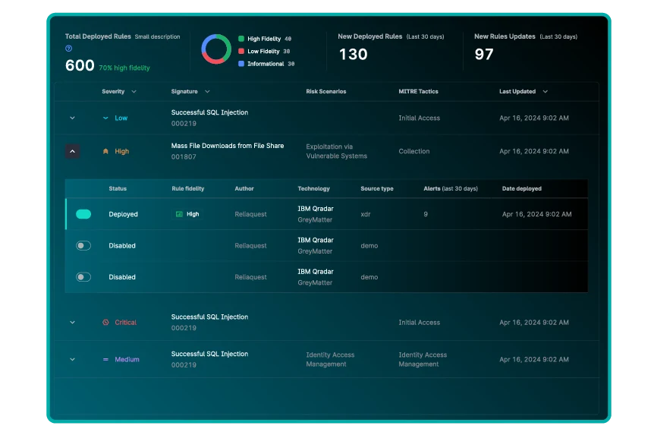Click the fidelity donut chart
Viewport: 654px width, 432px height.
click(216, 49)
